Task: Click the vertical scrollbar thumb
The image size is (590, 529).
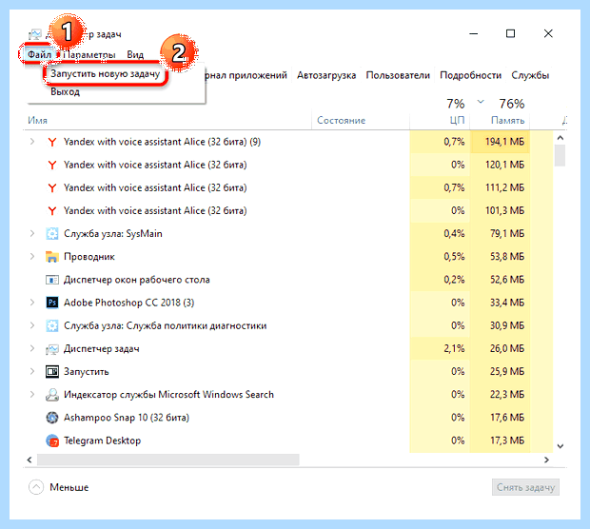Action: click(560, 155)
